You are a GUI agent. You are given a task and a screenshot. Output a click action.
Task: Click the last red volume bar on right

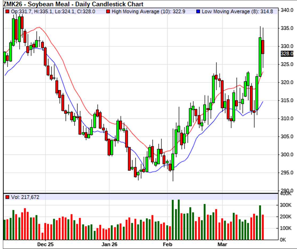[263, 227]
